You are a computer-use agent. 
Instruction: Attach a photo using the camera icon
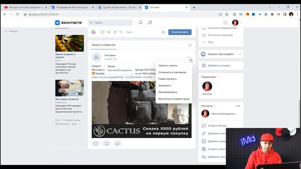103,32
